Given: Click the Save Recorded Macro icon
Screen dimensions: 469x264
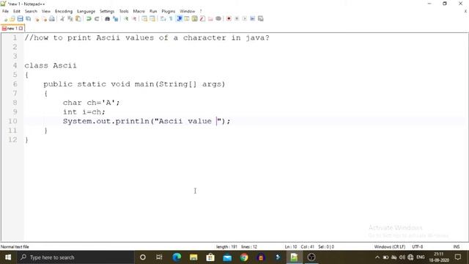Looking at the screenshot, I should tap(261, 19).
